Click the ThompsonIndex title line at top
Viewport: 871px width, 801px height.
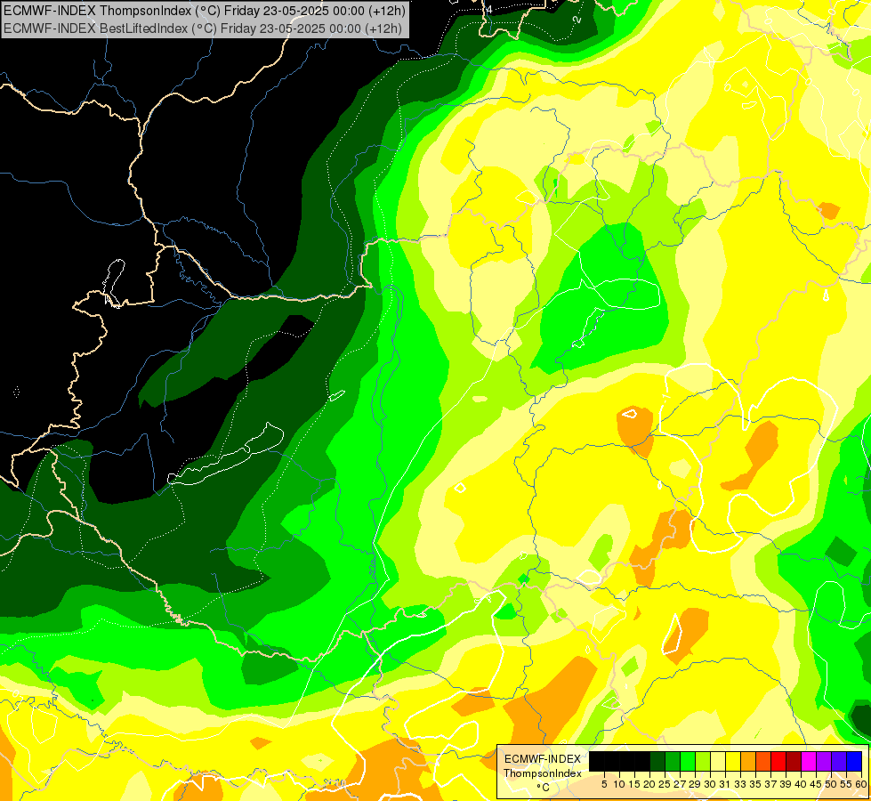[x=205, y=11]
